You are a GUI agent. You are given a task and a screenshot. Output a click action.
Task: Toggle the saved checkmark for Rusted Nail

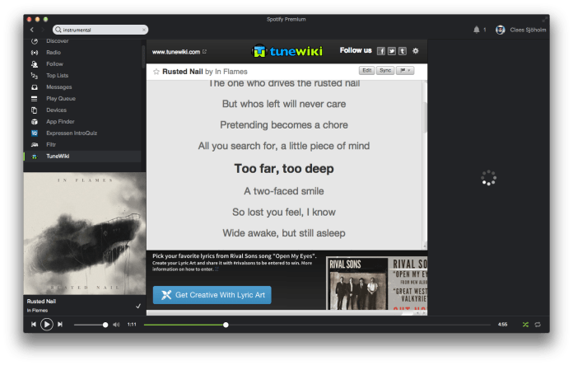(x=138, y=307)
